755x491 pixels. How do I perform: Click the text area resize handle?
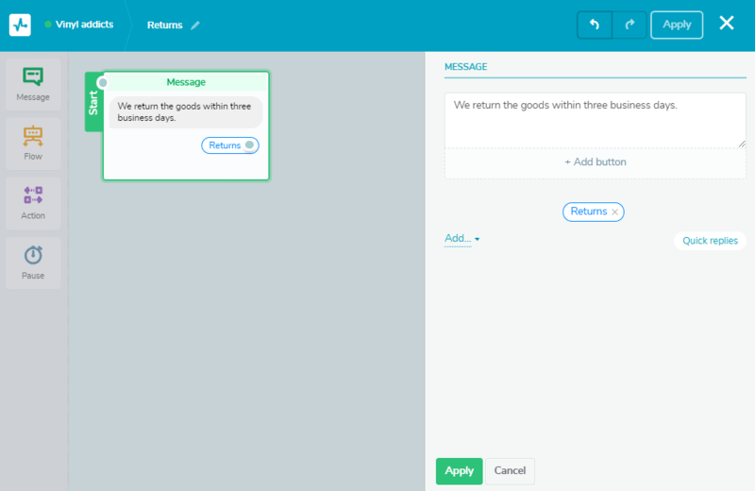click(x=742, y=144)
